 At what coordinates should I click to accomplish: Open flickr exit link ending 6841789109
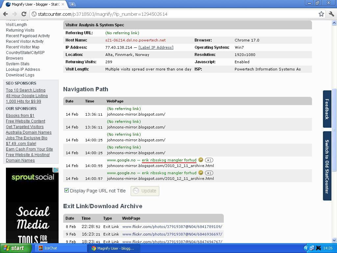click(x=172, y=227)
